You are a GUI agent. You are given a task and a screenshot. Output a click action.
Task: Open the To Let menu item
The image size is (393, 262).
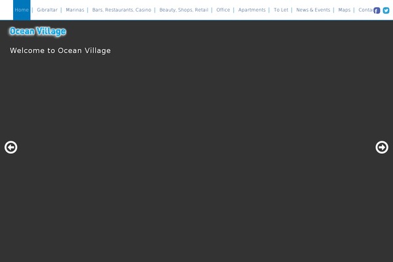click(281, 10)
